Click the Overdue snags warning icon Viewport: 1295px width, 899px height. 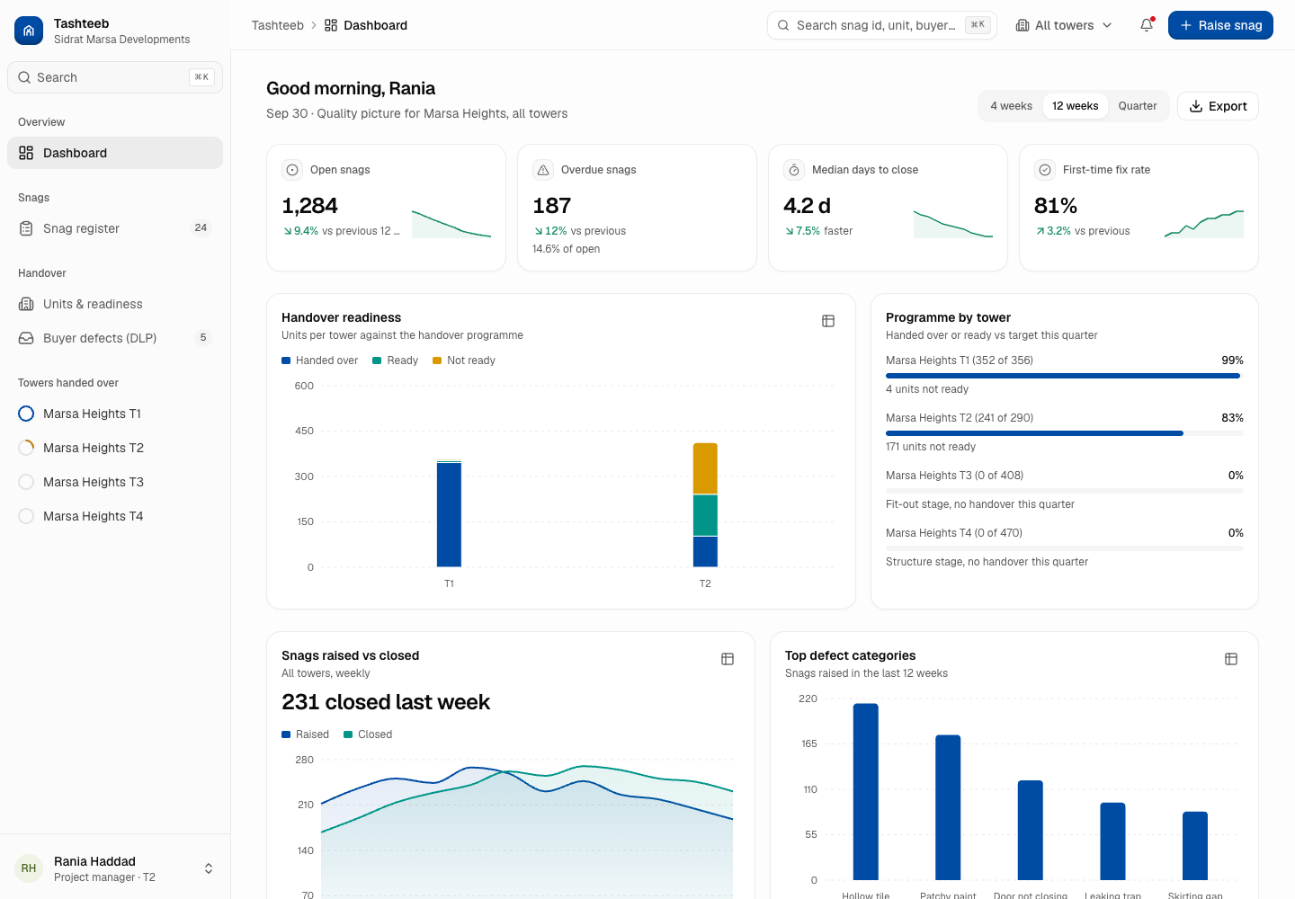pos(543,170)
